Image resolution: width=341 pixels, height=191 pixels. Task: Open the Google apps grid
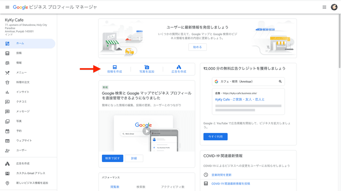coord(324,7)
